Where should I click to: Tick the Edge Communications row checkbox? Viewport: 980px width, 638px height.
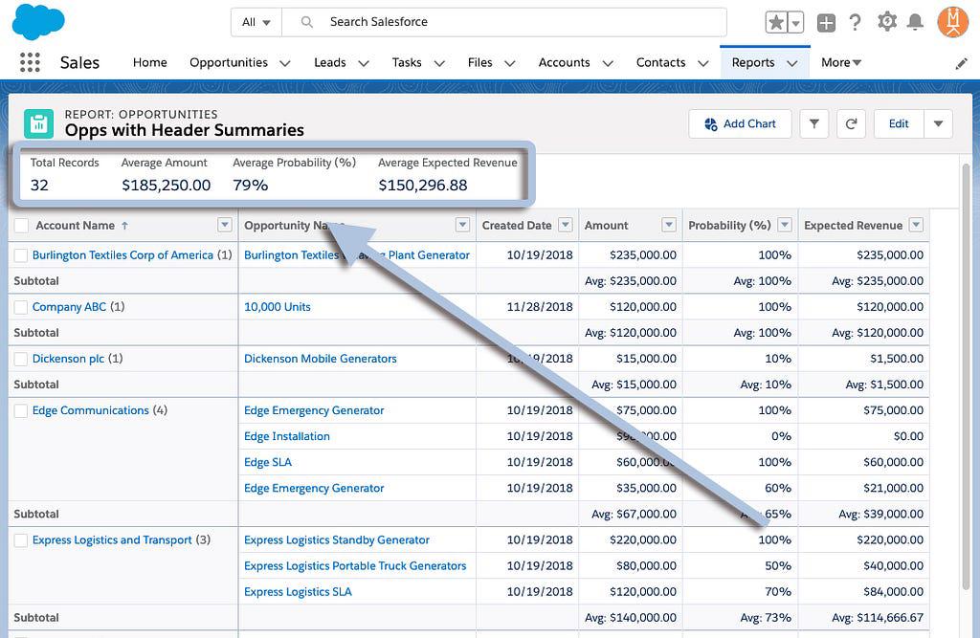click(21, 410)
